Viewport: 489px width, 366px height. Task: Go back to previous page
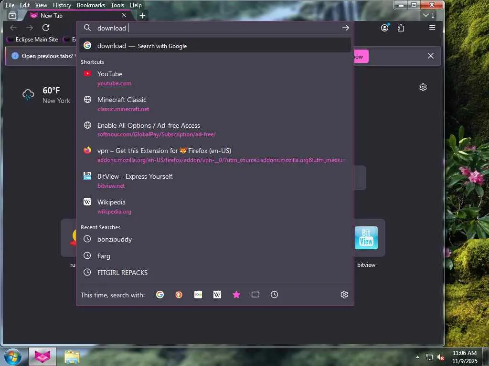(13, 28)
